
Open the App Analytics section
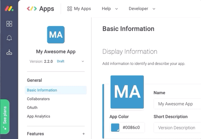[x=39, y=116]
